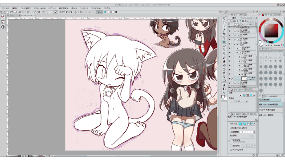The image size is (285, 160).
Task: Toggle the 隣接ピクセルをたどる checkbox
Action: click(x=231, y=128)
